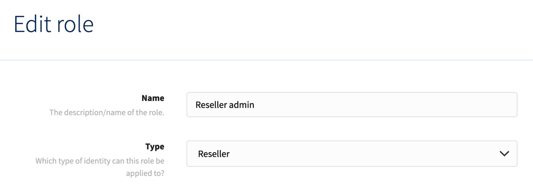Screen dimensions: 533x188
Task: Click the empty area inside Name textbox
Action: tap(385, 105)
